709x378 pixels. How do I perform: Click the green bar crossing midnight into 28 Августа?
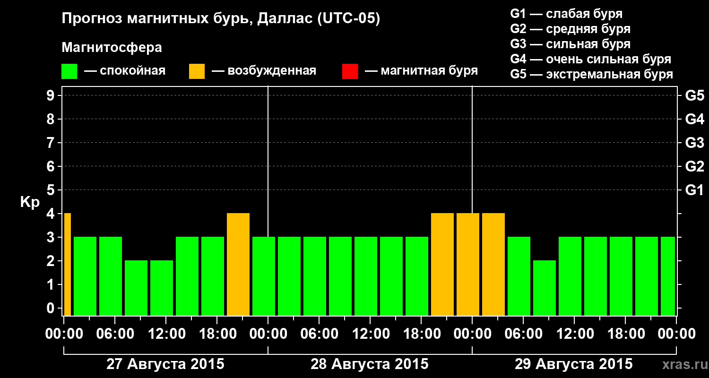[264, 276]
